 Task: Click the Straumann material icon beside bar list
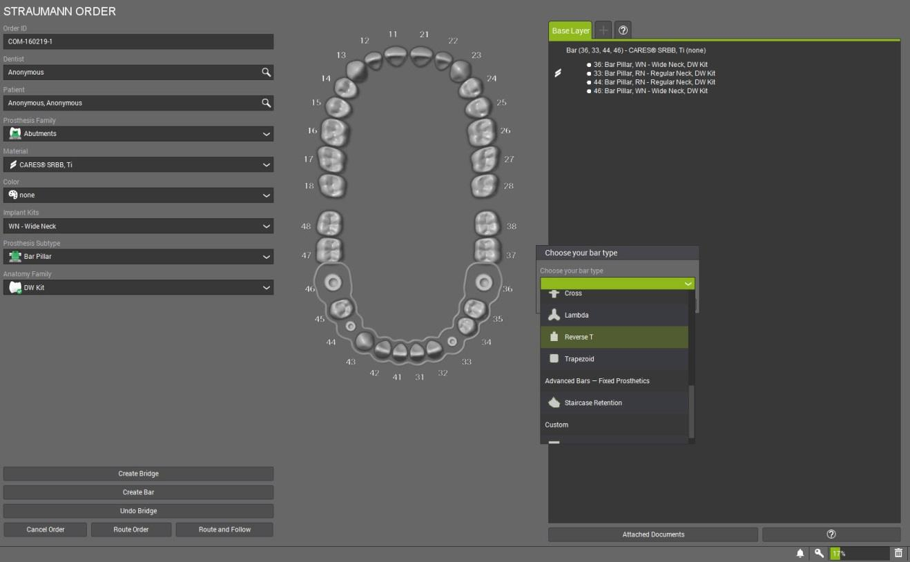click(558, 72)
